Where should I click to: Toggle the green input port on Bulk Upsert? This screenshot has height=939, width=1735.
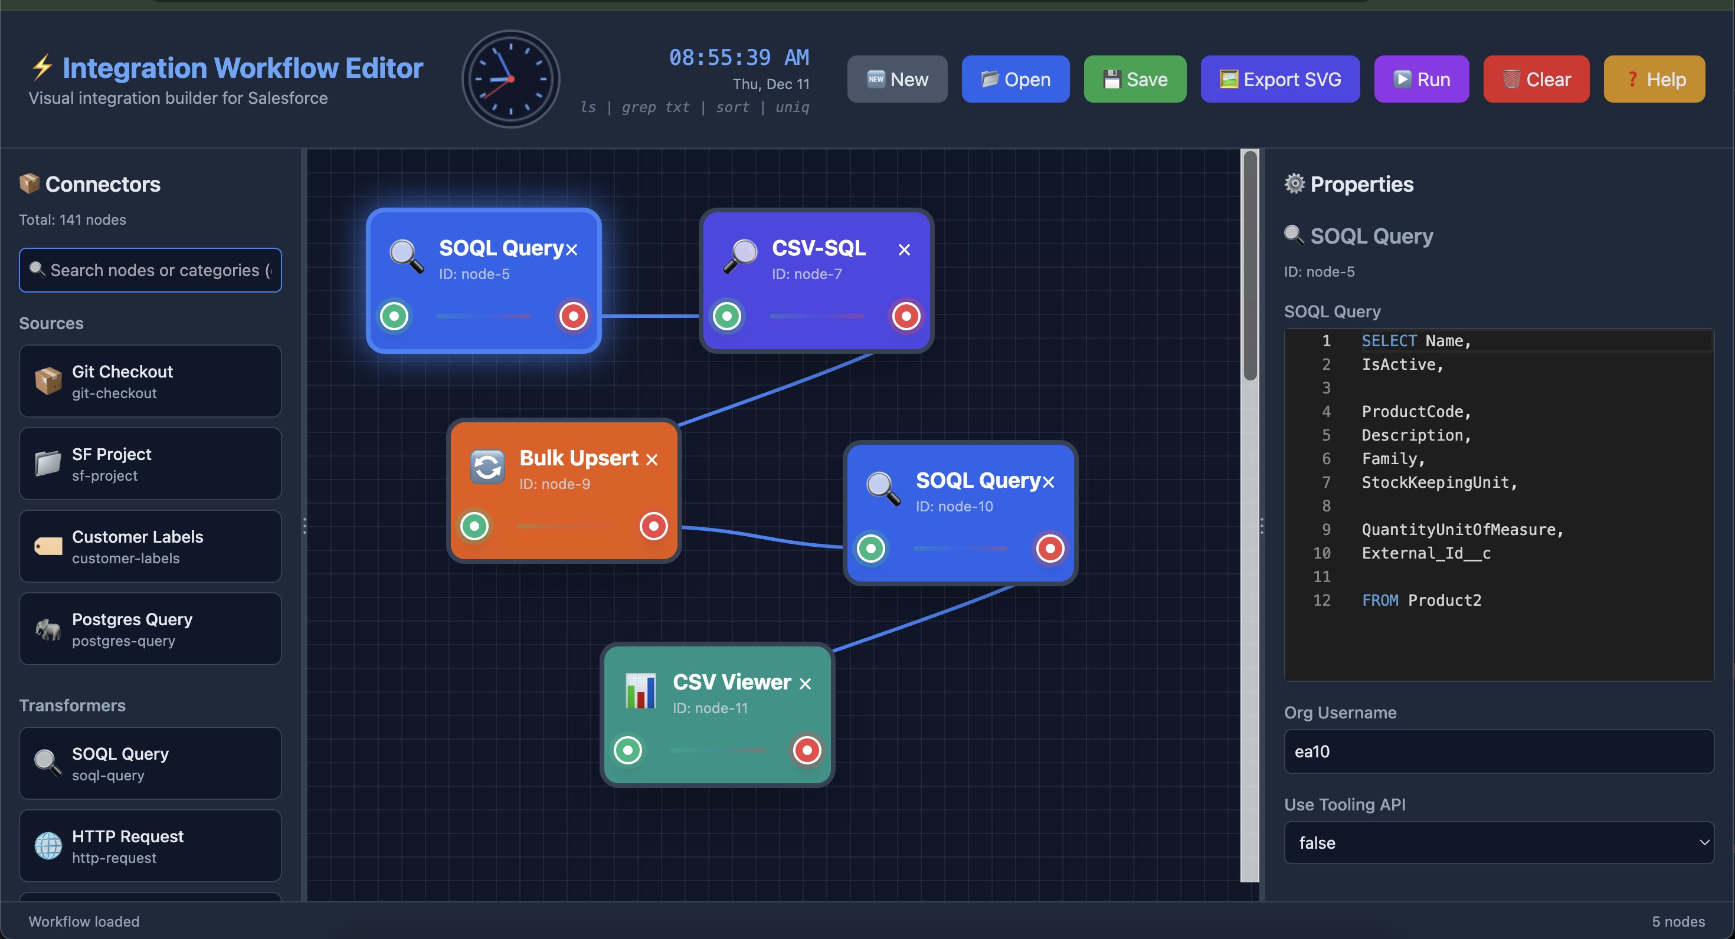coord(474,526)
